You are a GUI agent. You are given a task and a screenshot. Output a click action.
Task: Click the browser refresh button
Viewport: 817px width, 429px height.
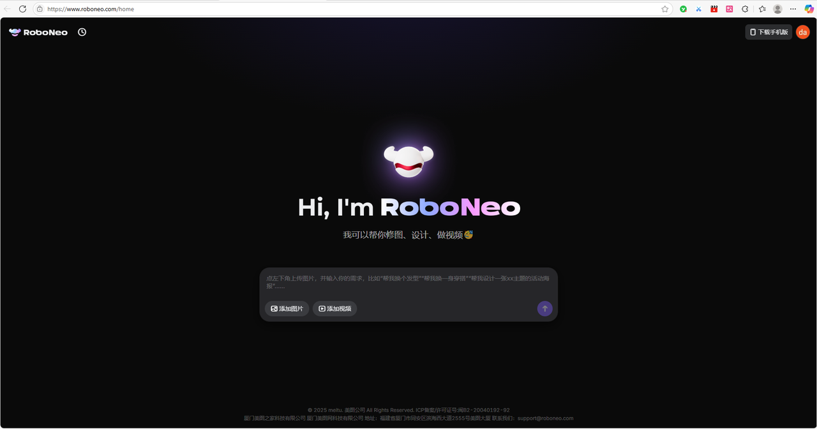(22, 9)
